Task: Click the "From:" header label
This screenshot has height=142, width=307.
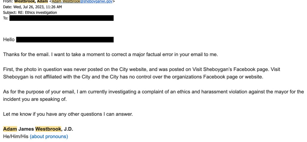Action: pyautogui.click(x=6, y=1)
